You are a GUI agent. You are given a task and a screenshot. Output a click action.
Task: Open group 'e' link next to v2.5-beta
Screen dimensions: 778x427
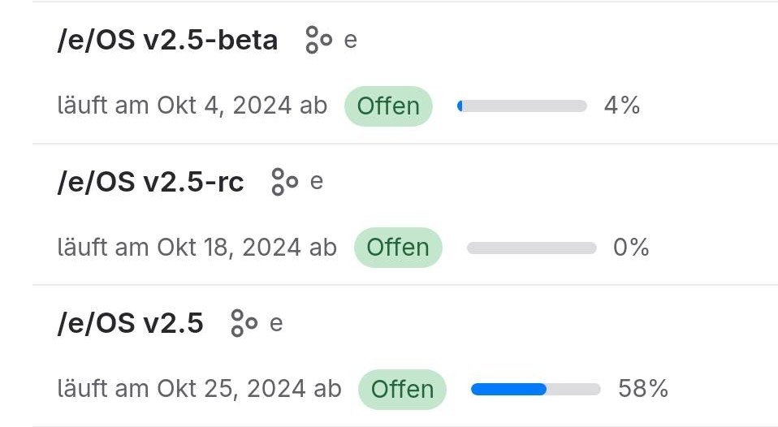coord(350,40)
